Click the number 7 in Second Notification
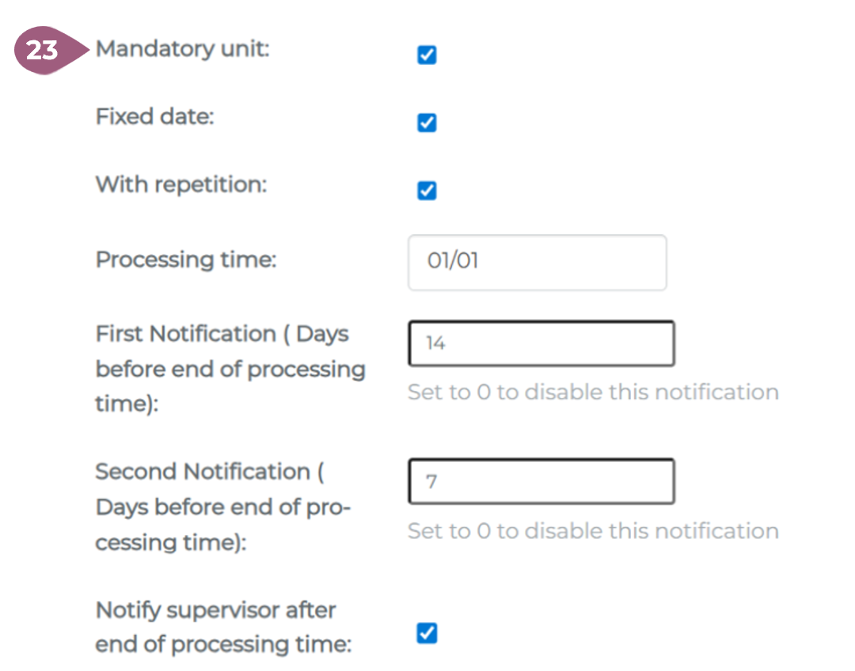855x671 pixels. tap(431, 481)
